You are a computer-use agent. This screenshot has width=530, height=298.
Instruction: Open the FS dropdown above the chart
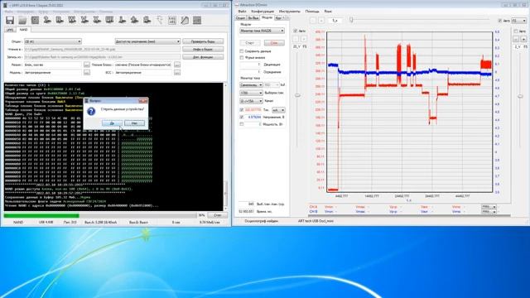tap(518, 21)
